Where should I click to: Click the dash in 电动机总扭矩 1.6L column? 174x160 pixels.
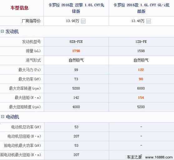[x=141, y=136]
